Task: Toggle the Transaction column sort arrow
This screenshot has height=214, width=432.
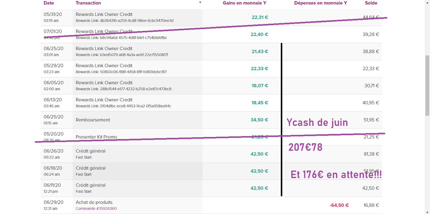Action: click(x=200, y=3)
